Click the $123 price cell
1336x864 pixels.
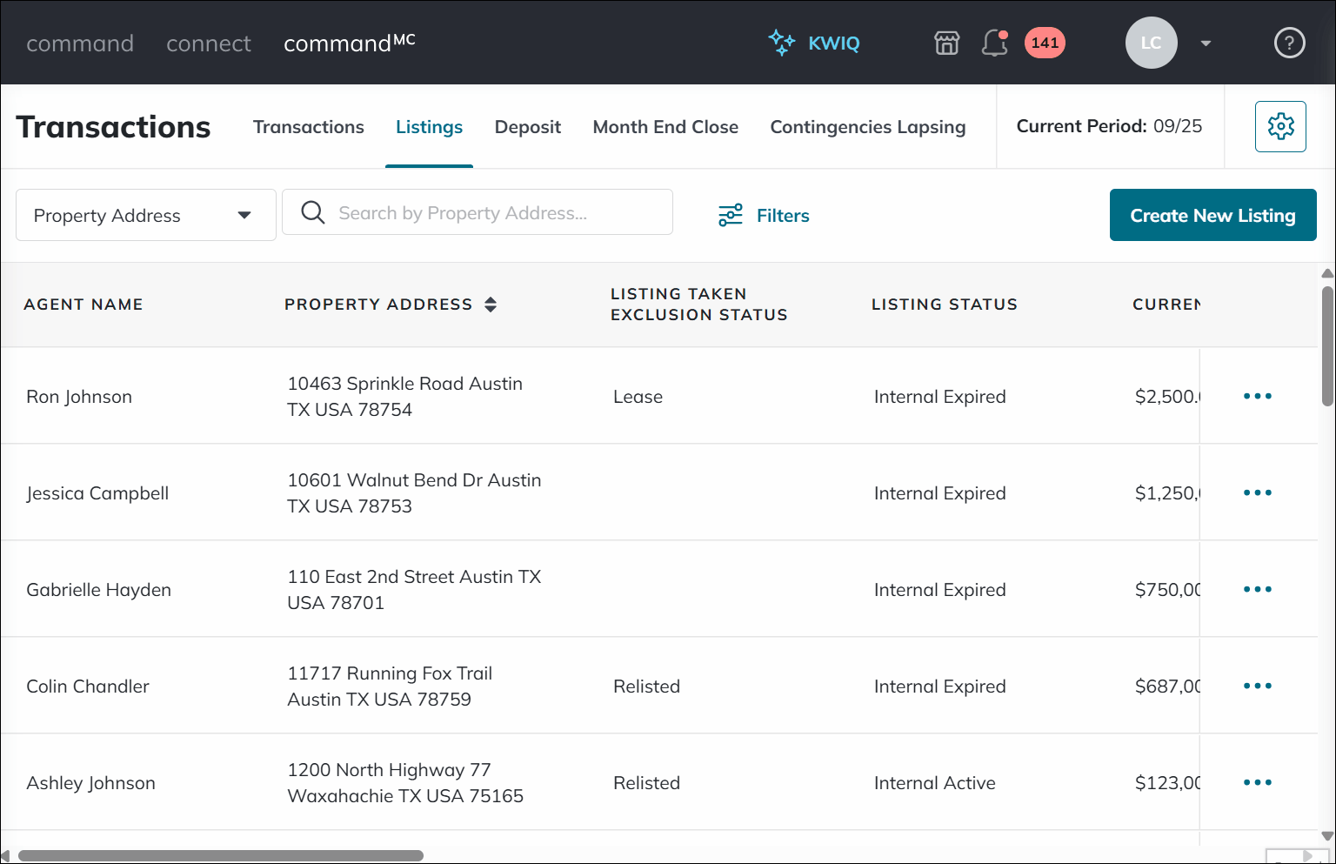[1167, 783]
